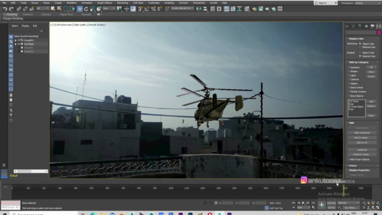Toggle the Percent Snap icon
The image size is (382, 215).
click(x=153, y=9)
